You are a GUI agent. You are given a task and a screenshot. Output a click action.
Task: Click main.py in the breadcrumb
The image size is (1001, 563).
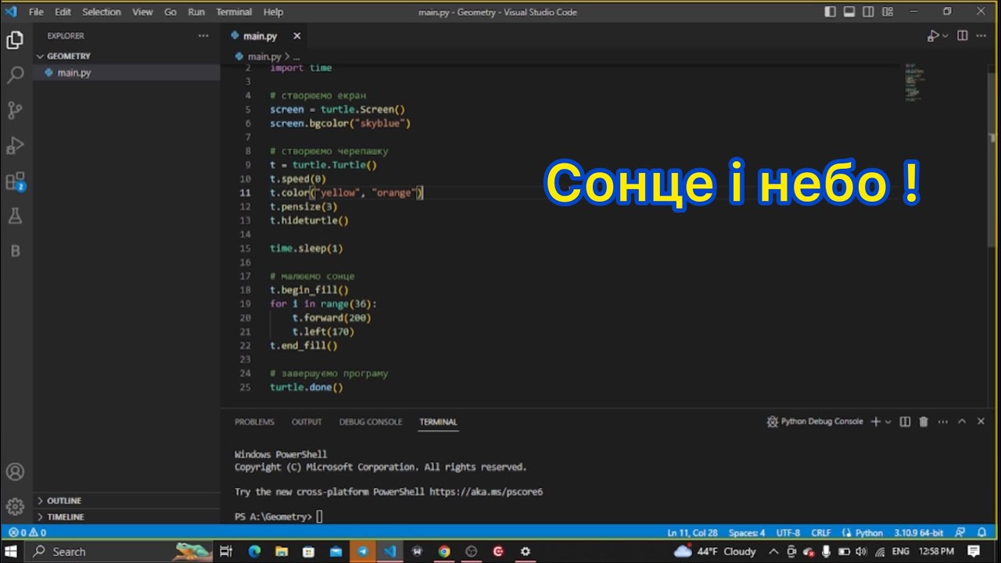264,56
